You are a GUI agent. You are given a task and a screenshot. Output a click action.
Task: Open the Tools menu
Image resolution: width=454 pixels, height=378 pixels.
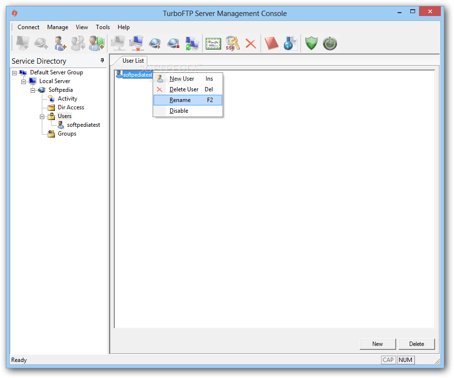click(103, 27)
